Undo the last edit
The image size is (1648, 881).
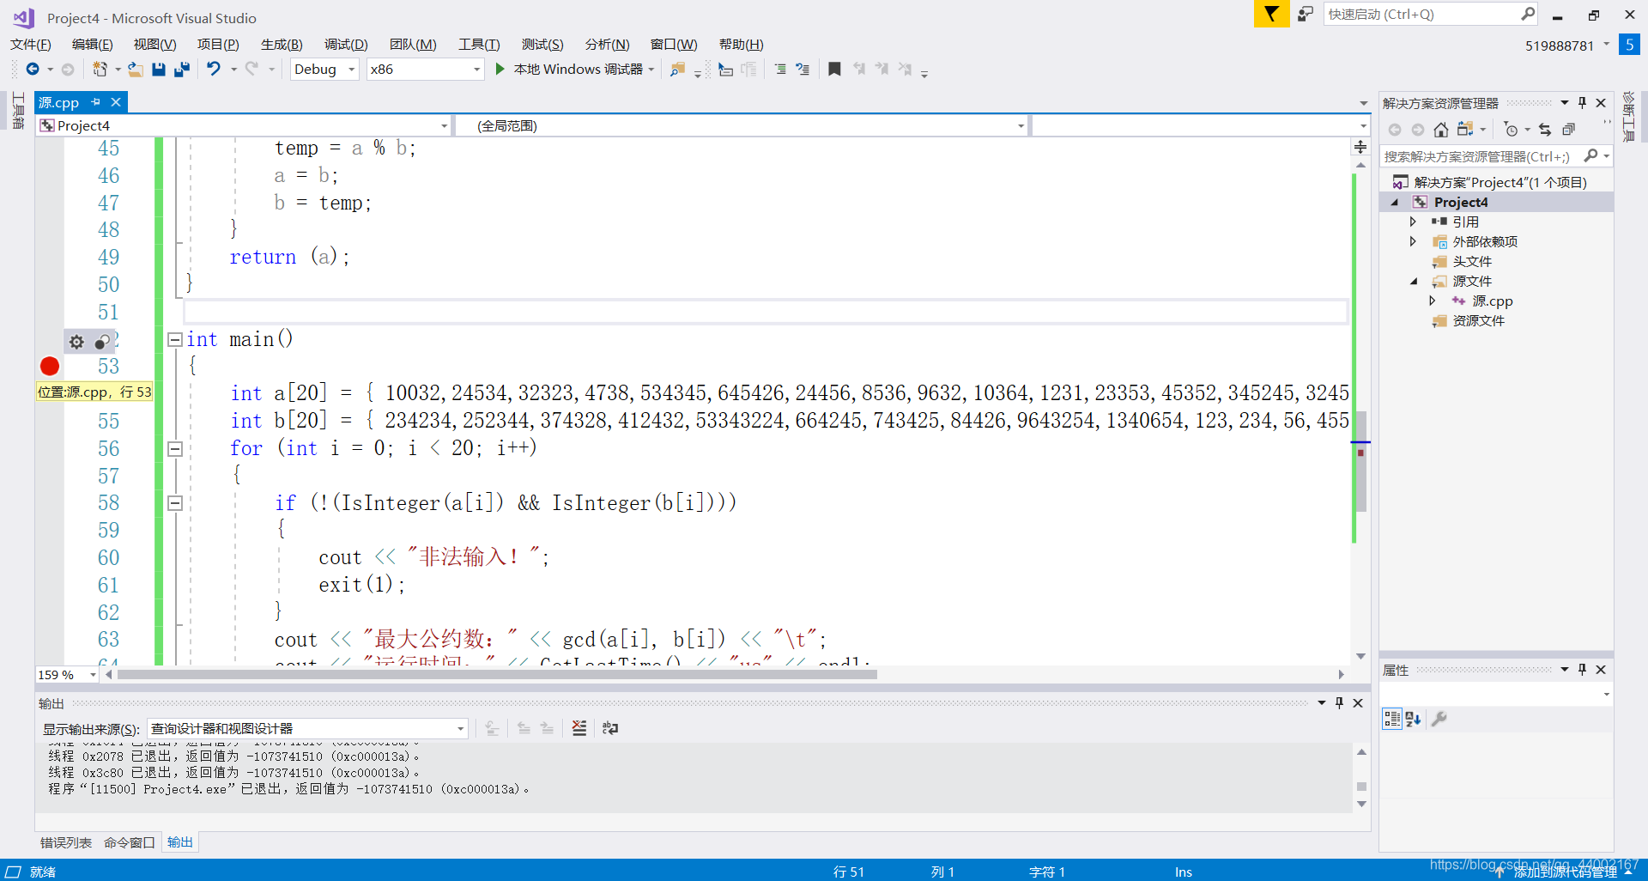214,70
